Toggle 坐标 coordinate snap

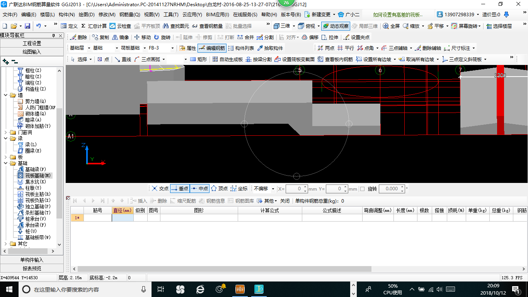(239, 189)
